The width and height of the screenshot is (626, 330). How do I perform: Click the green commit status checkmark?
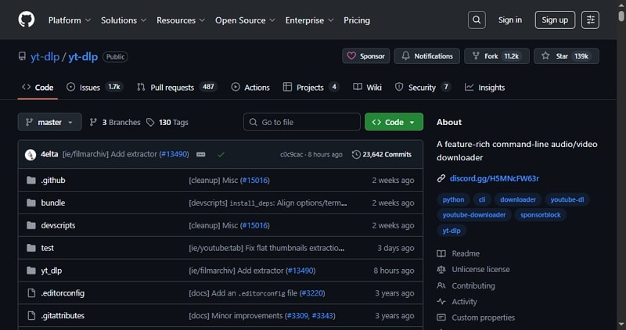pos(221,155)
